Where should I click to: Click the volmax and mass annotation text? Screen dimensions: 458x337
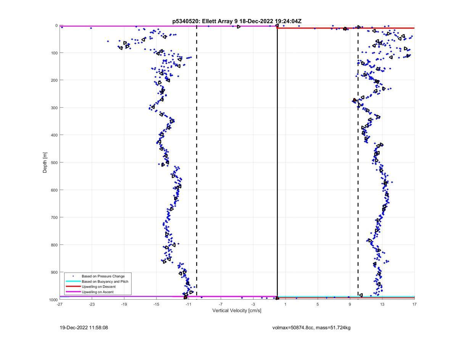pos(311,327)
